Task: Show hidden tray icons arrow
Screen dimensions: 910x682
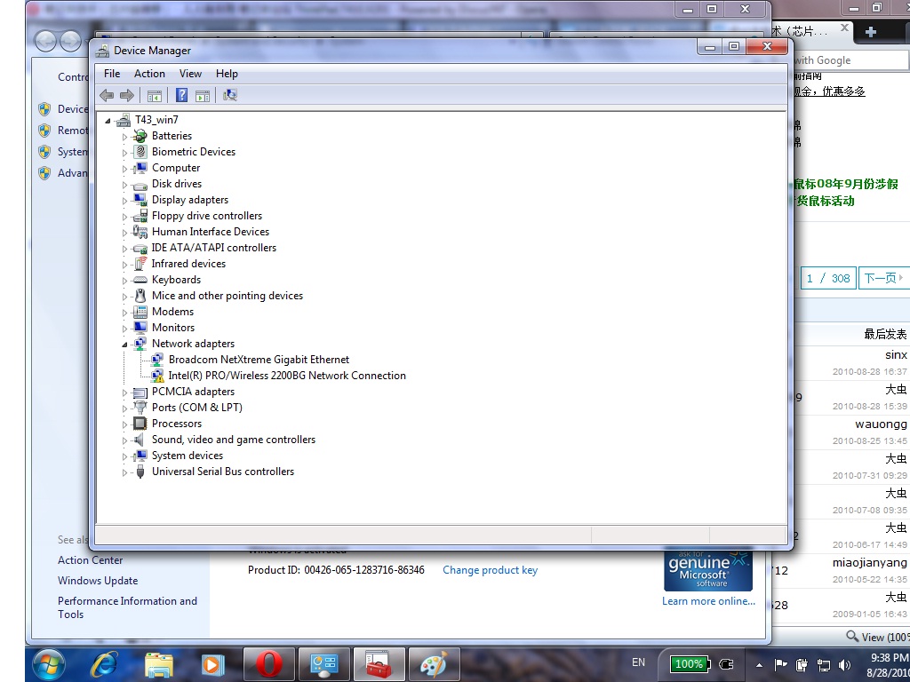Action: tap(759, 665)
